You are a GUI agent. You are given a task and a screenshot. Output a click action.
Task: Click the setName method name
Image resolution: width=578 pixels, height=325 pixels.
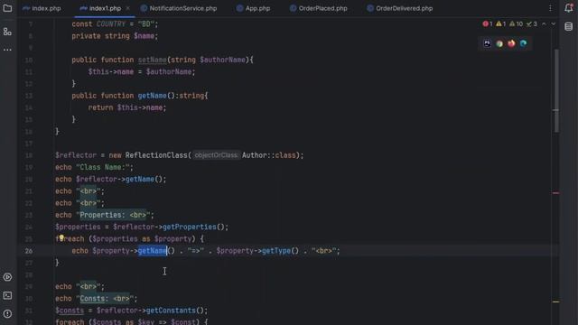coord(153,60)
